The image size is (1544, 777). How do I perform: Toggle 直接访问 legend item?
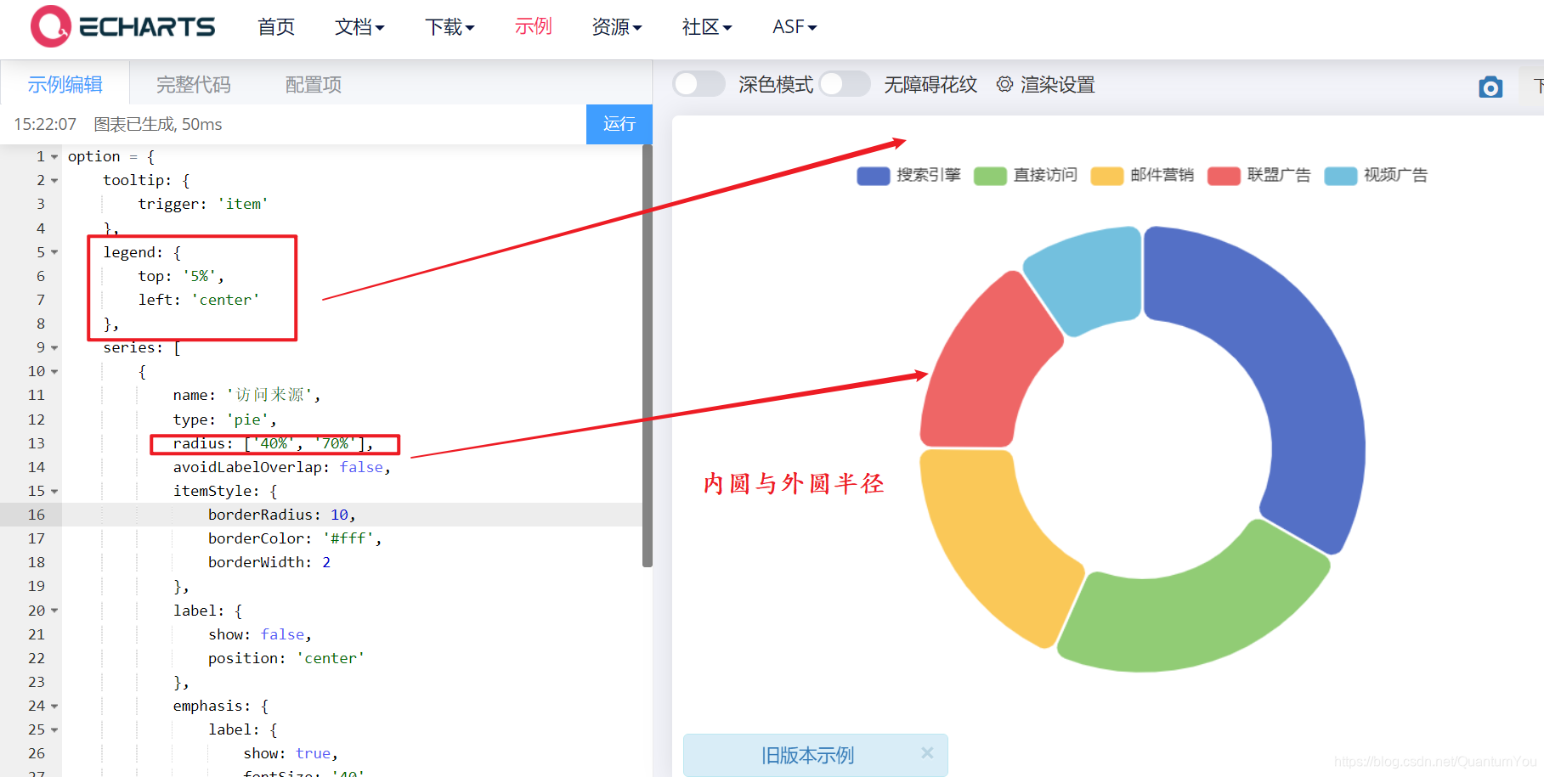[1026, 175]
